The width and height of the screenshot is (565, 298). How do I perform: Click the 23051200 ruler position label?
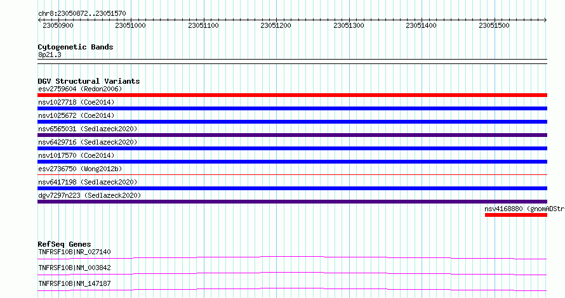(276, 25)
